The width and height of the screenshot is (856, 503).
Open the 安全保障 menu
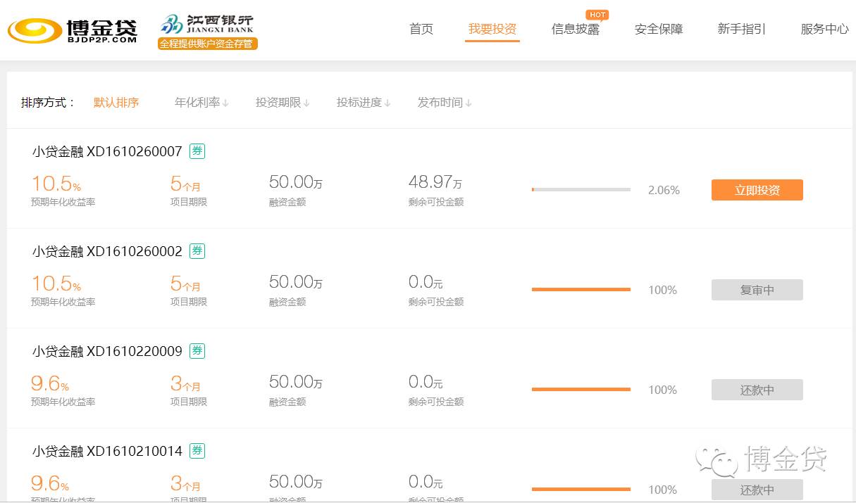[x=659, y=29]
